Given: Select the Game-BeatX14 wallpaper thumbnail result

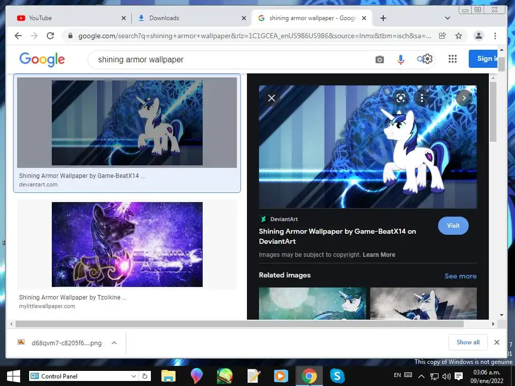Looking at the screenshot, I should click(127, 123).
